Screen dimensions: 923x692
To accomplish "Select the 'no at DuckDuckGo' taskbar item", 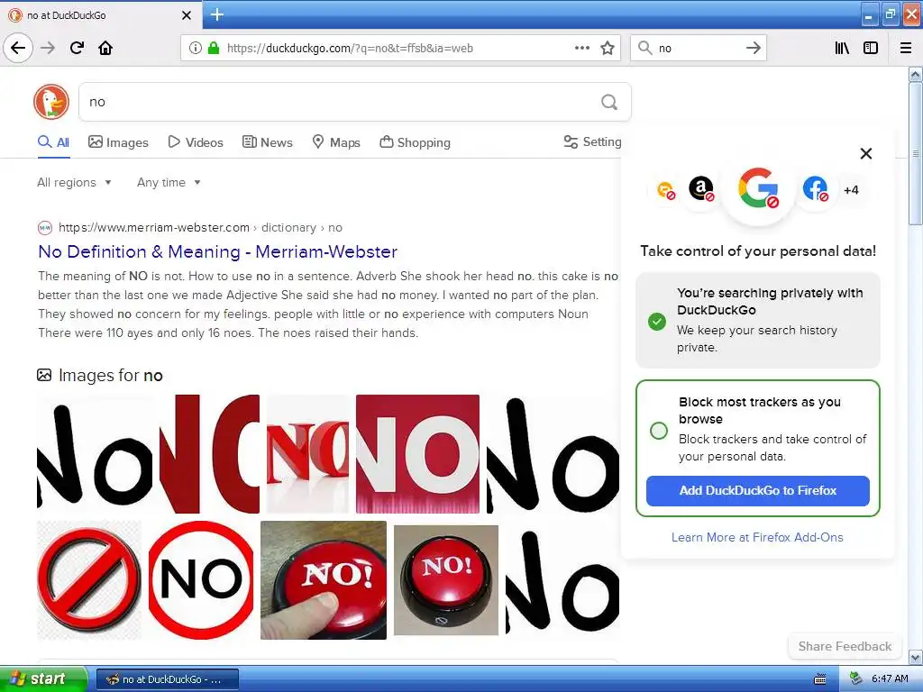I will pos(167,679).
